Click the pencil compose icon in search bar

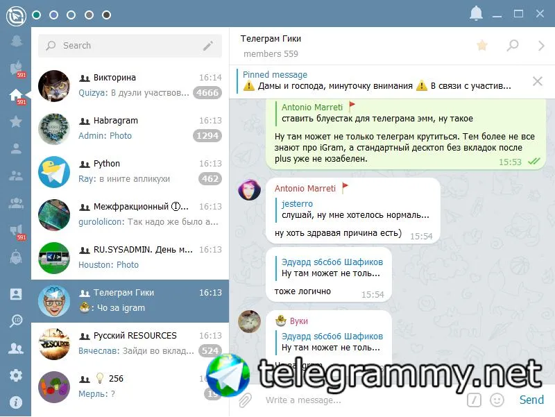pos(208,46)
